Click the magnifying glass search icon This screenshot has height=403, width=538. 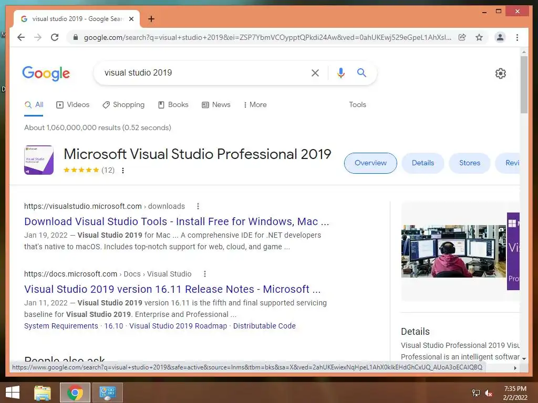pos(361,72)
